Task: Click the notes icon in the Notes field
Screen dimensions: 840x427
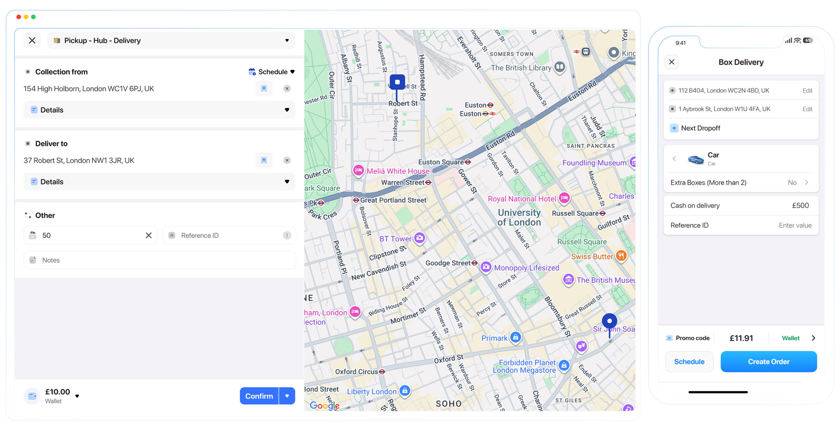Action: (33, 260)
